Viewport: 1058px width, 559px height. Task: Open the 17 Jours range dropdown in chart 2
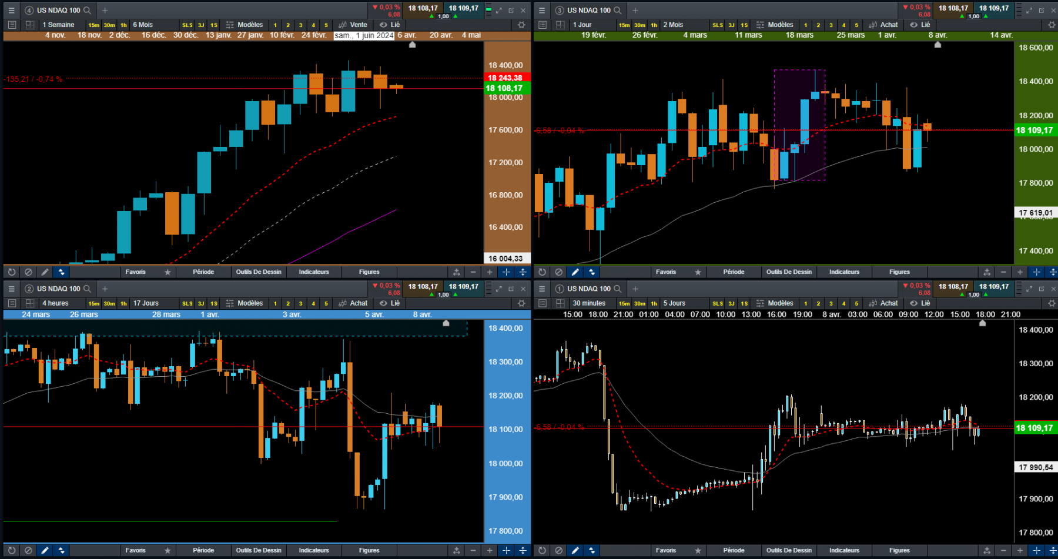click(x=153, y=303)
